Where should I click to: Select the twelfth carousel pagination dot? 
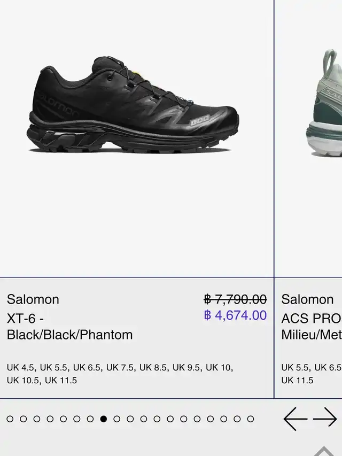pos(157,419)
